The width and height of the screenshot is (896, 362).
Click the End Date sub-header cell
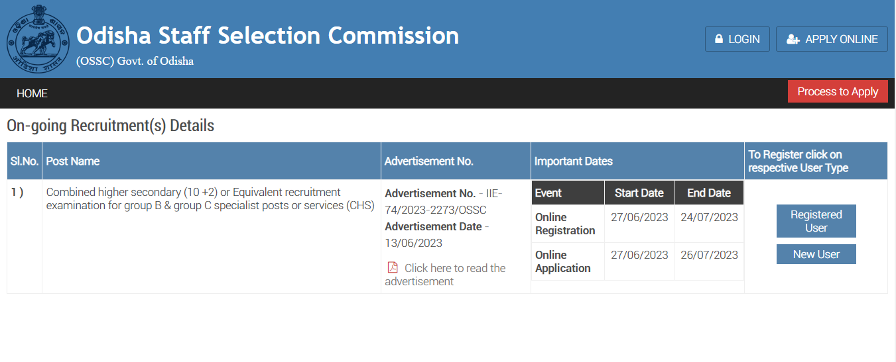709,193
